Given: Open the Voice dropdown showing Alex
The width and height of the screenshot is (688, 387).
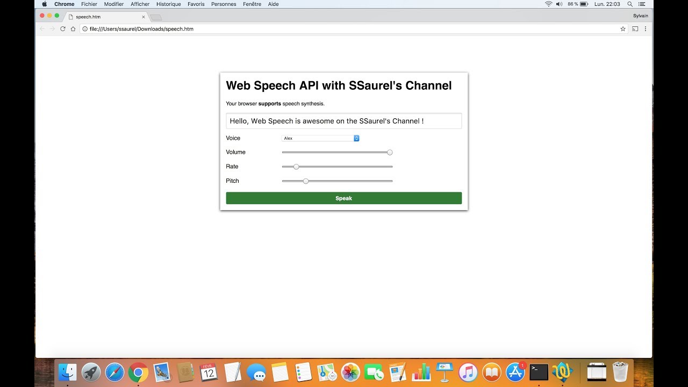Looking at the screenshot, I should tap(320, 138).
